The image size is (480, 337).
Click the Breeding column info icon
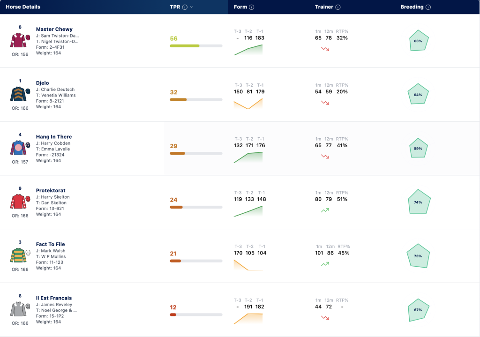[428, 7]
